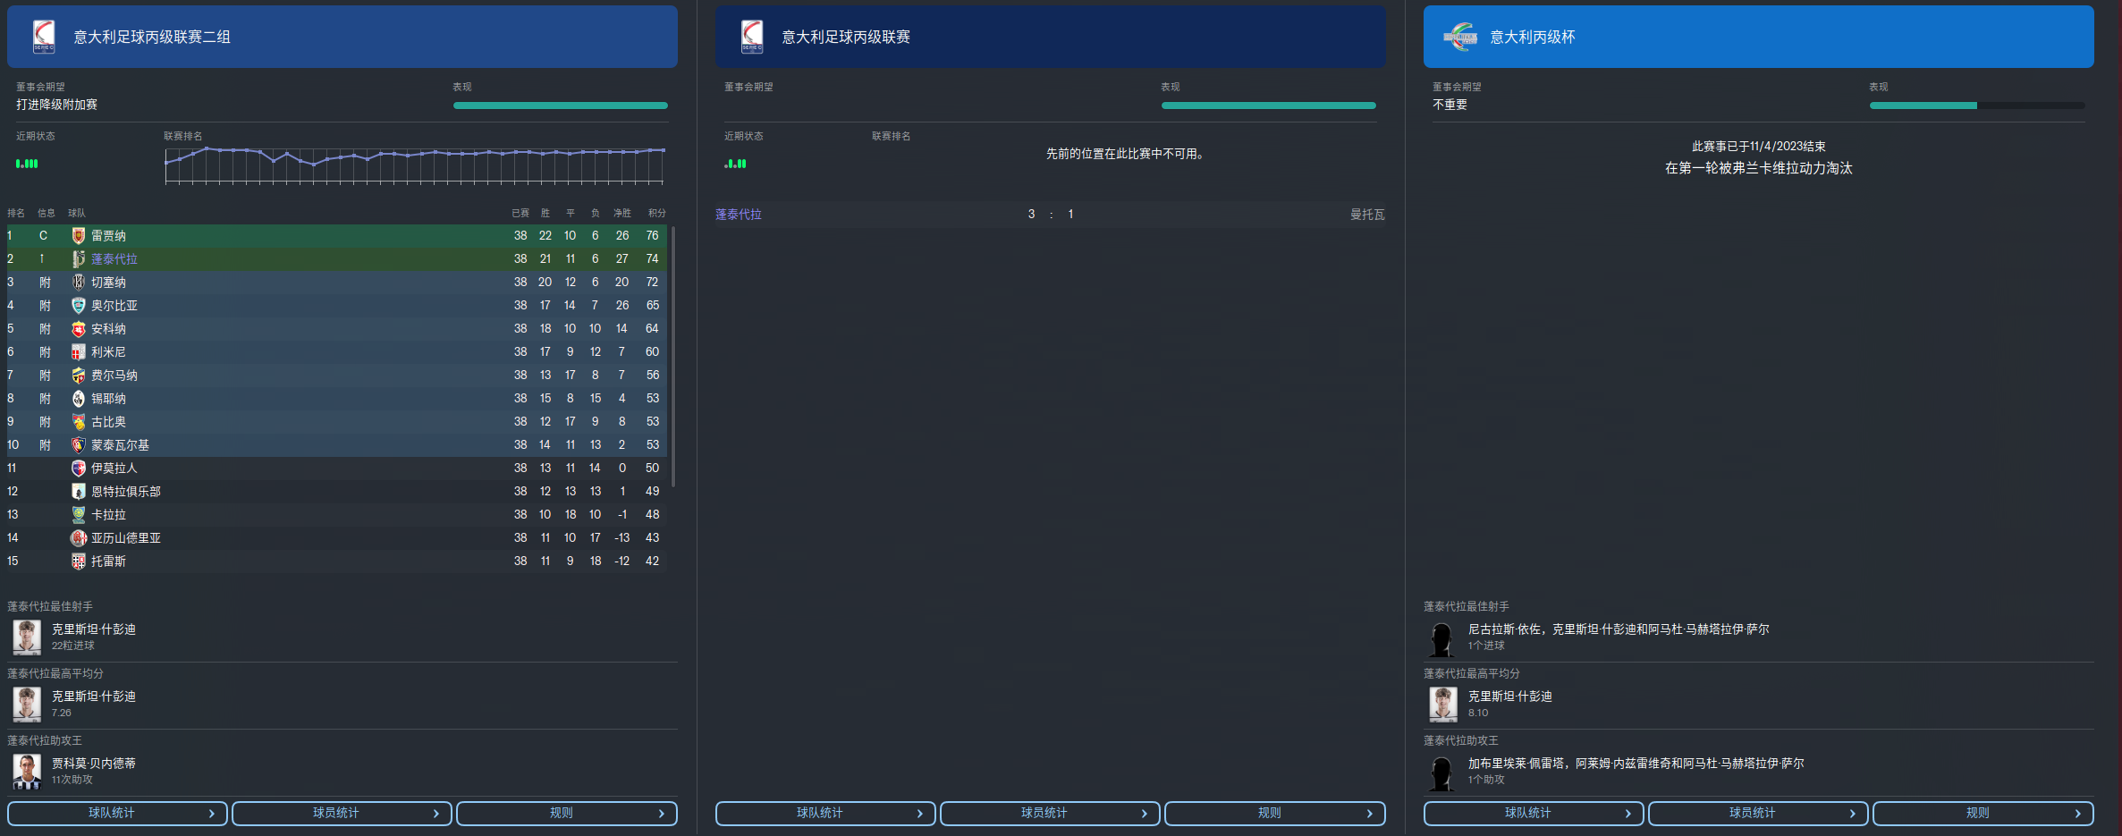The width and height of the screenshot is (2122, 836).
Task: Expand 球队统计 in the left panel
Action: coord(117,813)
